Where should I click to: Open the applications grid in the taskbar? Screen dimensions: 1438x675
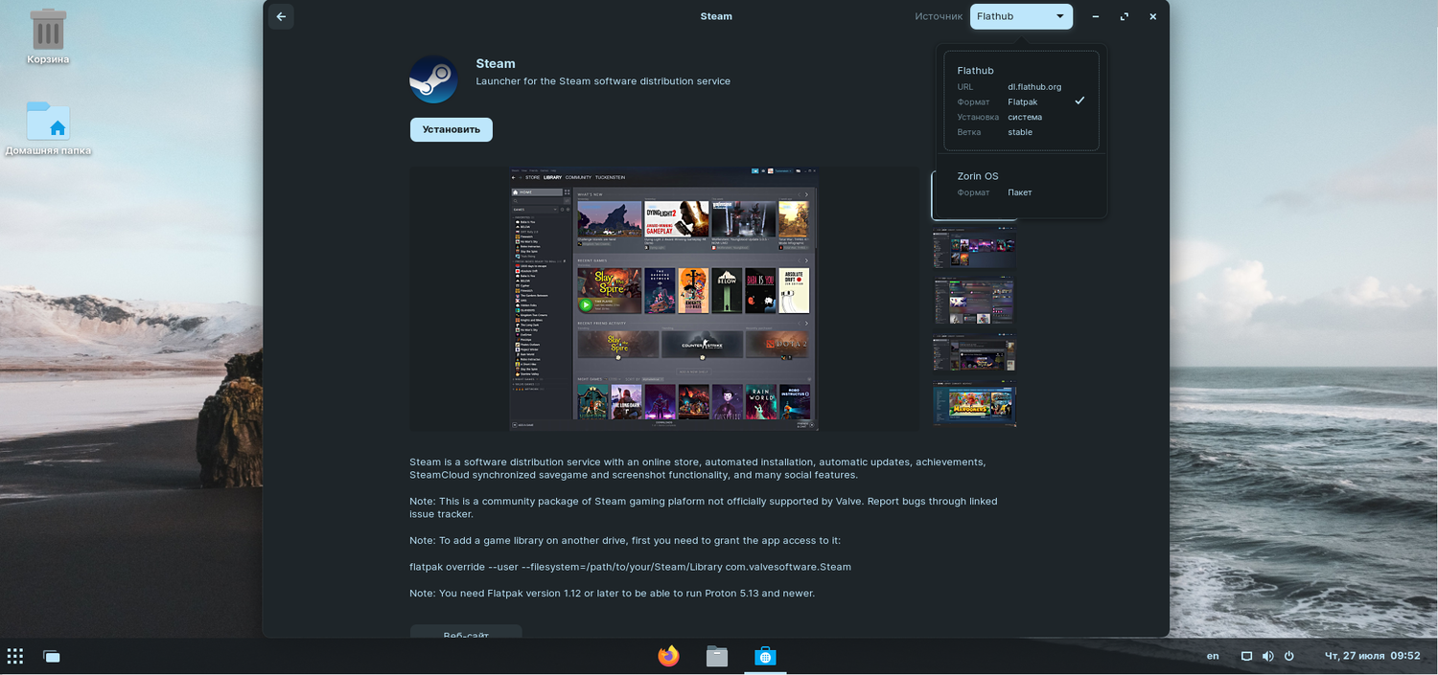pos(15,656)
